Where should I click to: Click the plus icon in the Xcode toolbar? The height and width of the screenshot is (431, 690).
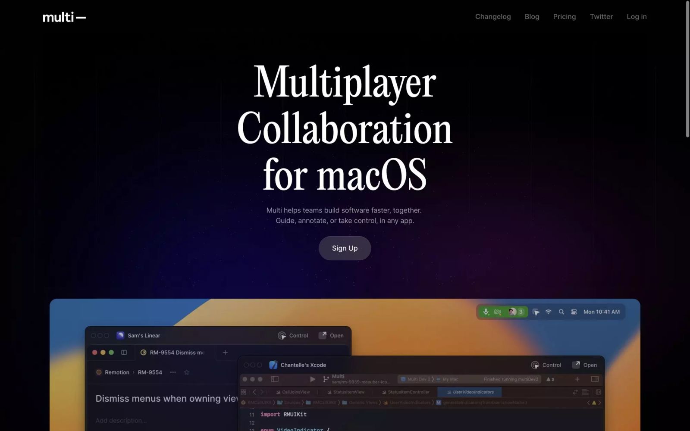tap(577, 379)
